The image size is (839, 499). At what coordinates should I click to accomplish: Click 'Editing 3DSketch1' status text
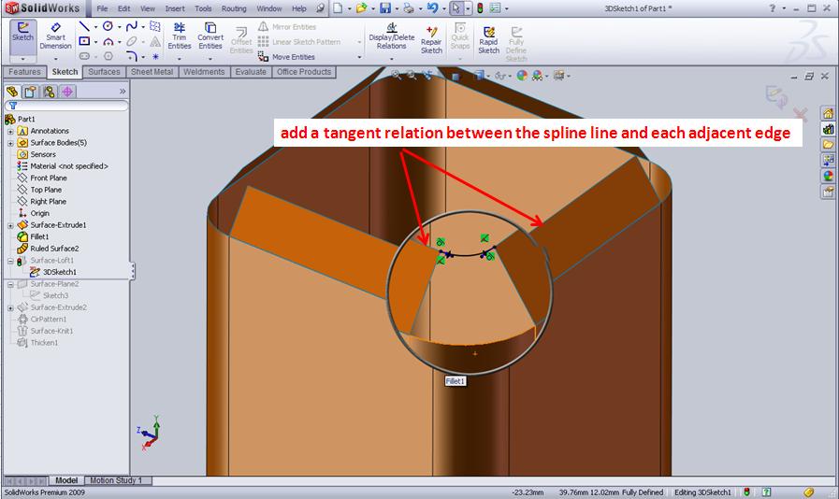[x=702, y=492]
